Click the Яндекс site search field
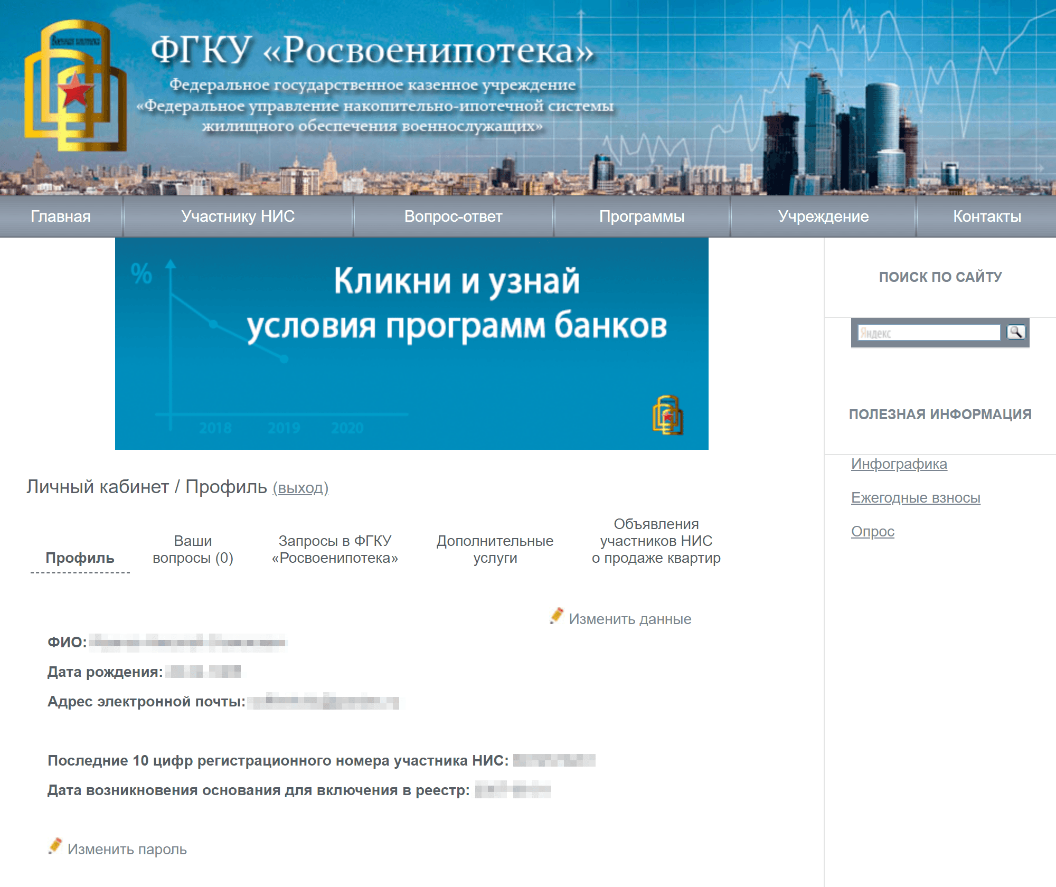Viewport: 1056px width, 887px height. pyautogui.click(x=928, y=333)
